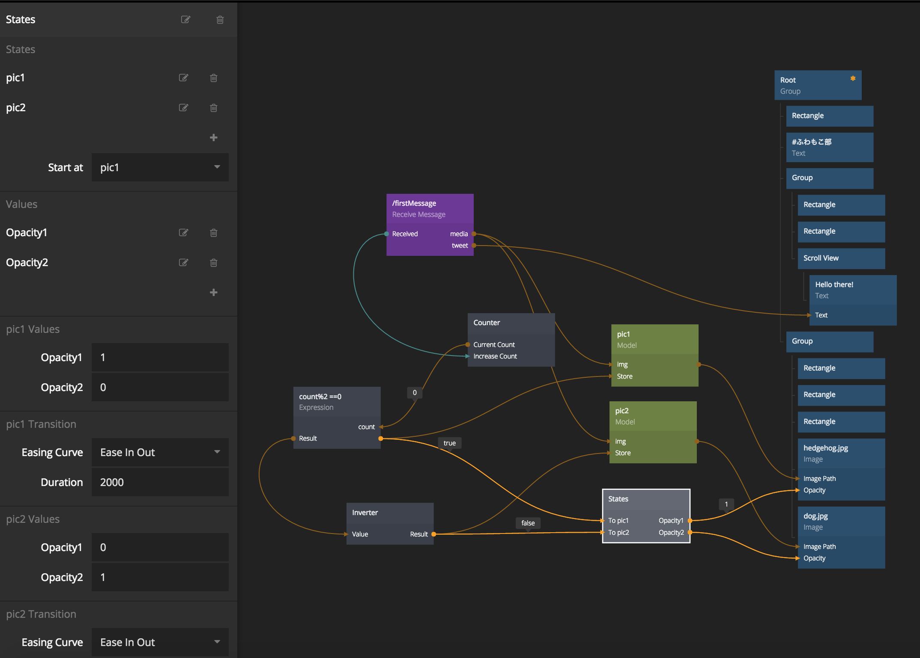Click edit icon for Opacity1 value
Viewport: 920px width, 658px height.
tap(183, 233)
